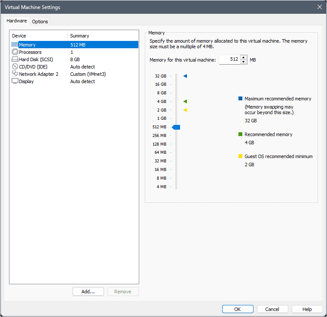Click the Device column header
The height and width of the screenshot is (317, 327).
[39, 36]
